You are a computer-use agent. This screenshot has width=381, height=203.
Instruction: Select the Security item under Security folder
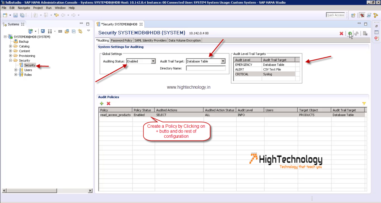(x=30, y=65)
